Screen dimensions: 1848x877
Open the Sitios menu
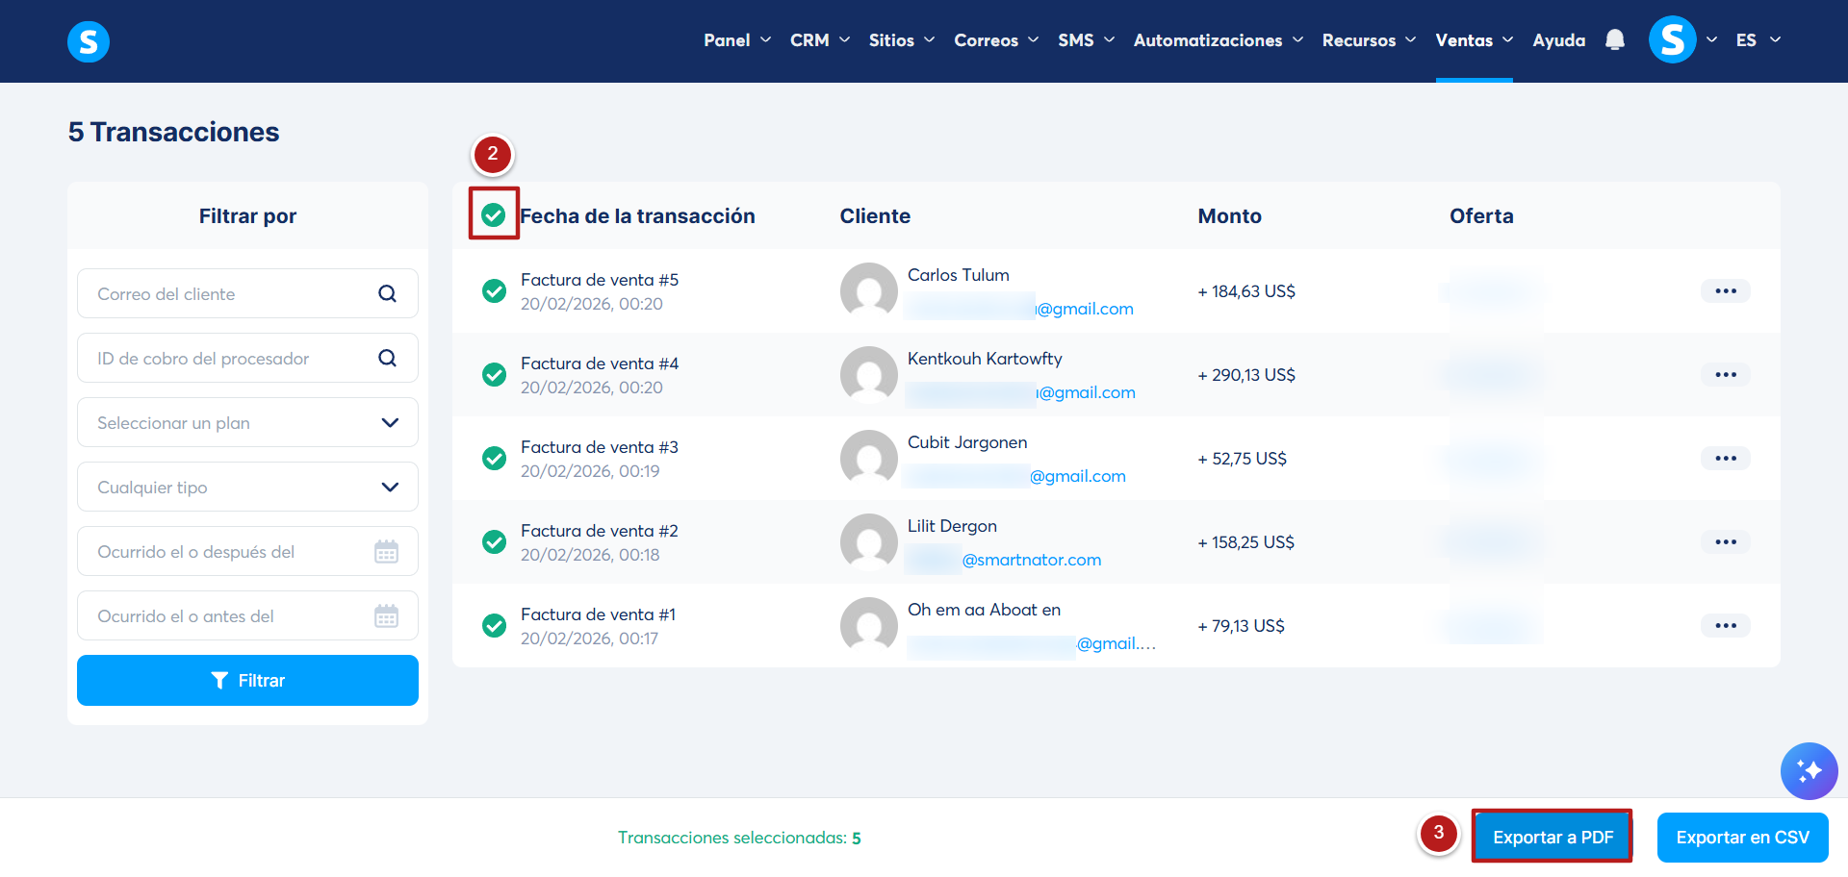point(902,40)
